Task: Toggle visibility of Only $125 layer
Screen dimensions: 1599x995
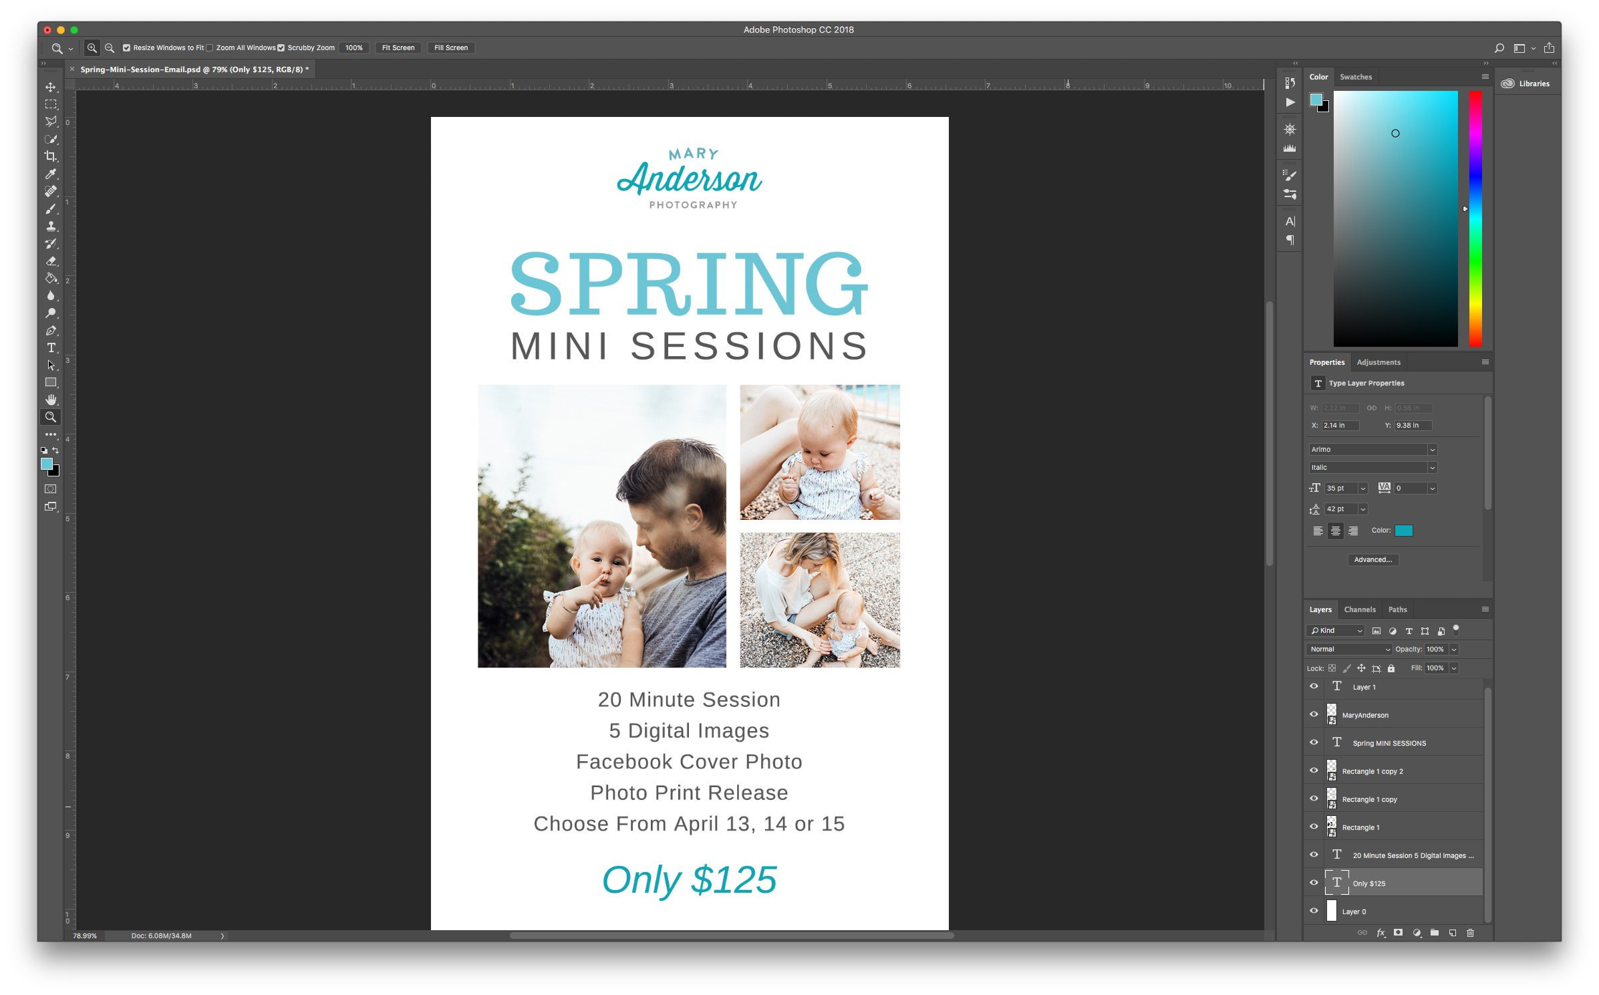Action: pos(1311,883)
